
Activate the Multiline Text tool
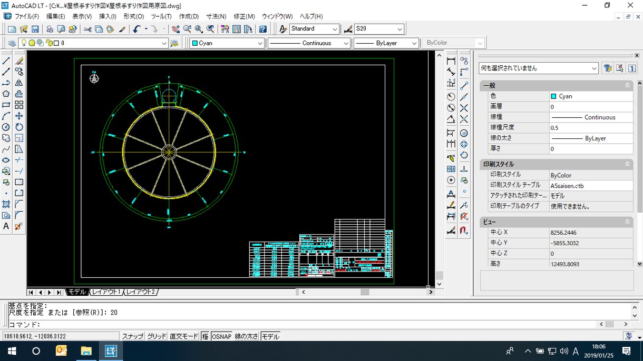(6, 226)
